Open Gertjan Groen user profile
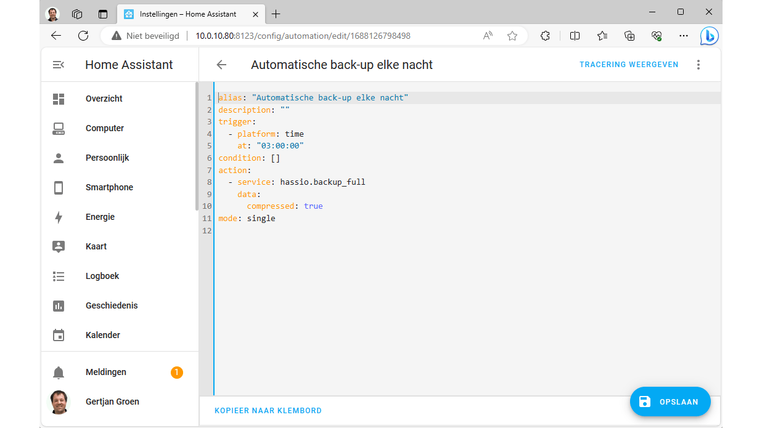Viewport: 762px width, 428px height. 112,402
